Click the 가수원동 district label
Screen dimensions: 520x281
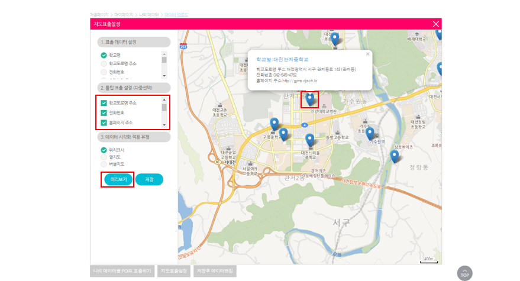pos(355,102)
